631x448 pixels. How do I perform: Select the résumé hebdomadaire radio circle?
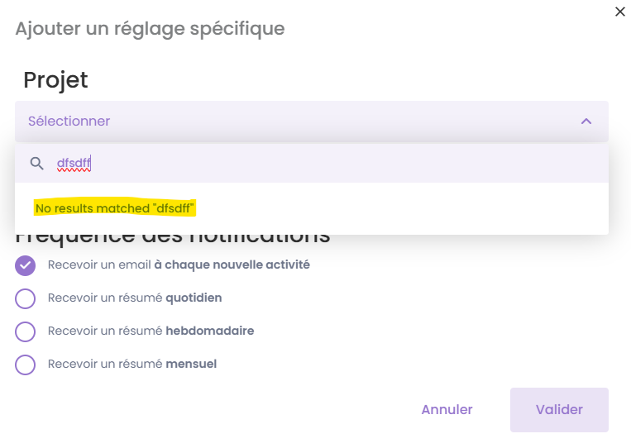pos(26,331)
